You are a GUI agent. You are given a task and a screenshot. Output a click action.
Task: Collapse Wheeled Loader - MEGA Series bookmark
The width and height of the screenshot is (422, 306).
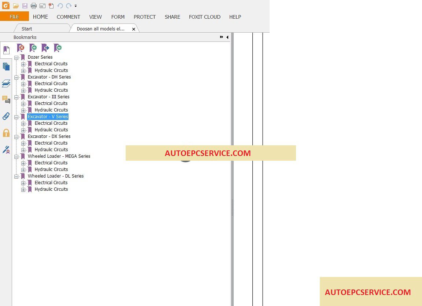click(x=16, y=157)
